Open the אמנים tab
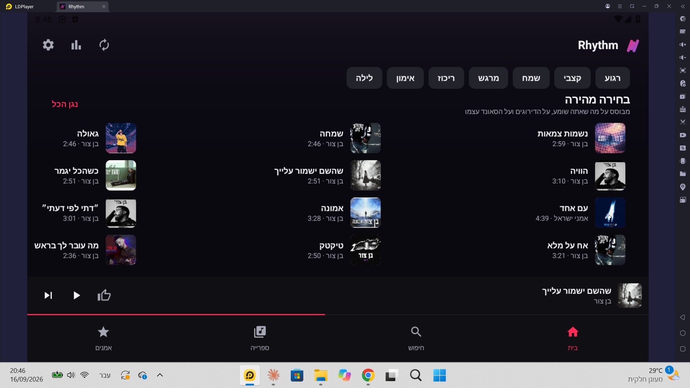The image size is (690, 388). pyautogui.click(x=103, y=338)
